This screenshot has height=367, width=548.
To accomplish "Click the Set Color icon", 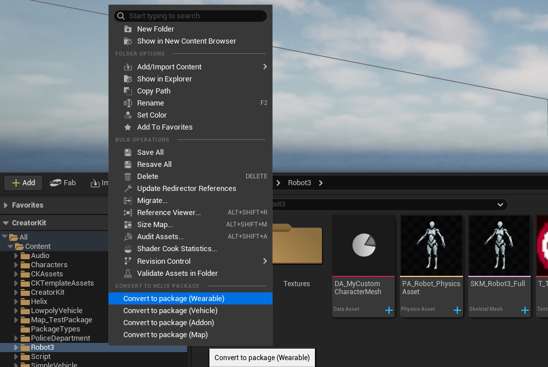I will coord(128,115).
